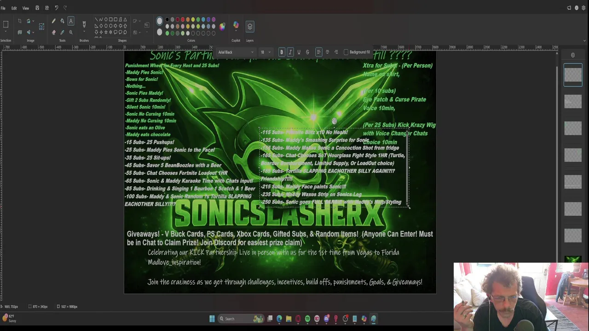The width and height of the screenshot is (589, 331).
Task: Click the Copilot icon
Action: [x=236, y=25]
